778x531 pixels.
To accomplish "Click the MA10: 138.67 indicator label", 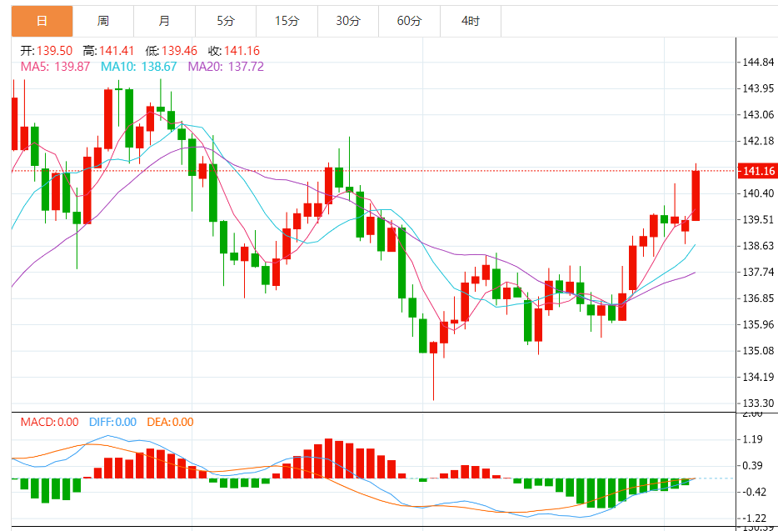I will [x=139, y=67].
